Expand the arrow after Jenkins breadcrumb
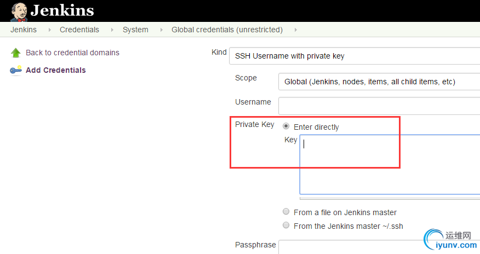This screenshot has width=480, height=254. pyautogui.click(x=50, y=30)
